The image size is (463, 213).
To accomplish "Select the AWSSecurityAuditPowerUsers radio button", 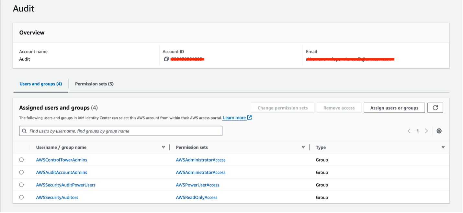I will tap(21, 185).
